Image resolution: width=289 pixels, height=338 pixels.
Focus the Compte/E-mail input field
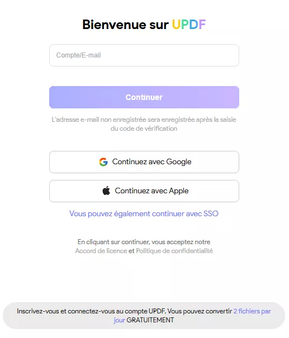[x=144, y=55]
